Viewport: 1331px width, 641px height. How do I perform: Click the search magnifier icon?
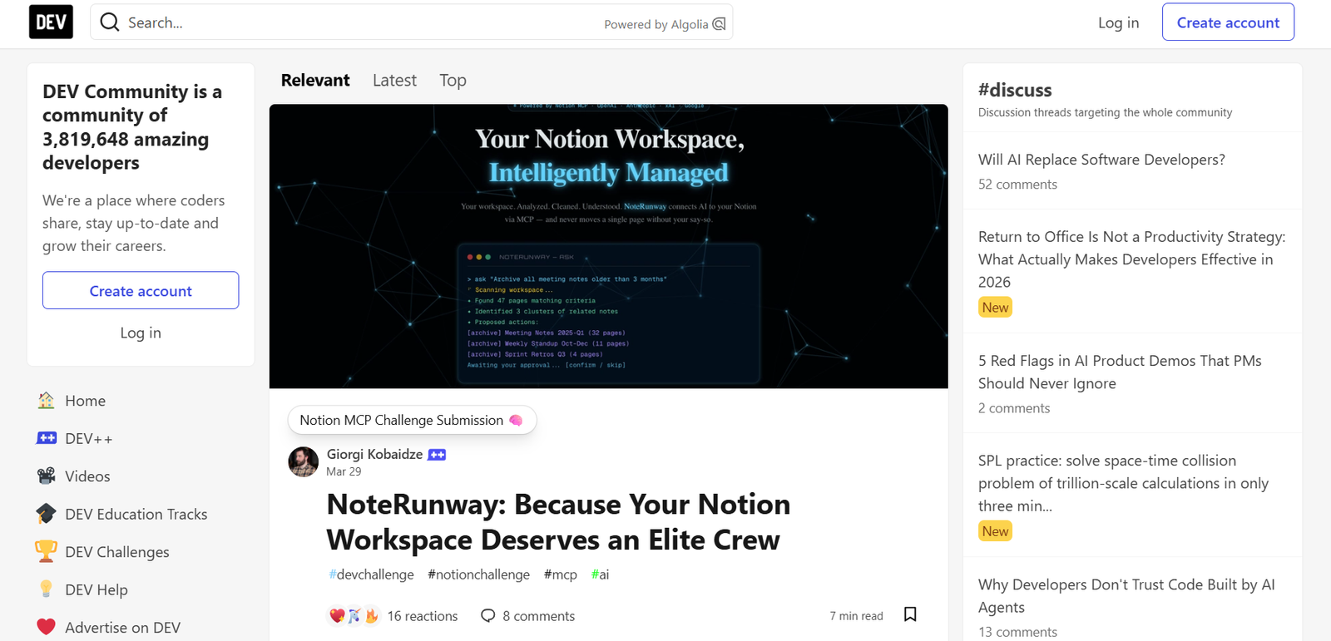coord(110,22)
